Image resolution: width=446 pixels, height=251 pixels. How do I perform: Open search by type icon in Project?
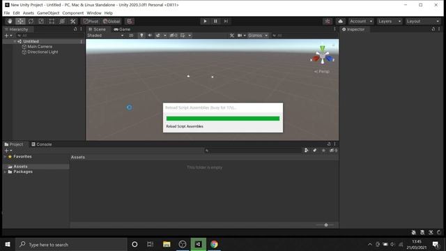coord(307,151)
